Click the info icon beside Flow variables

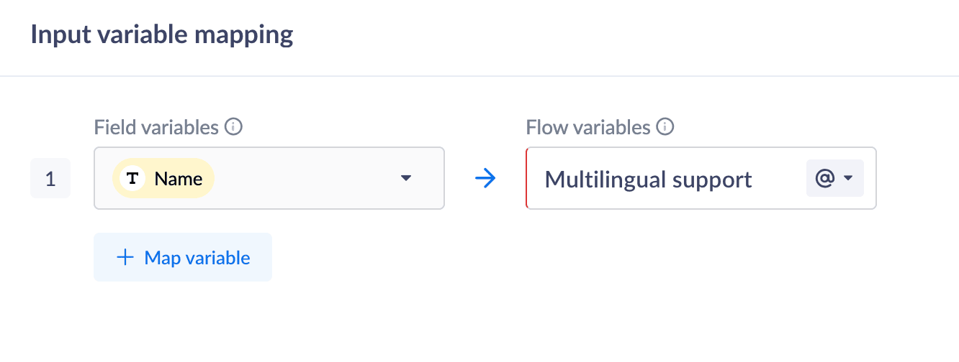click(665, 127)
